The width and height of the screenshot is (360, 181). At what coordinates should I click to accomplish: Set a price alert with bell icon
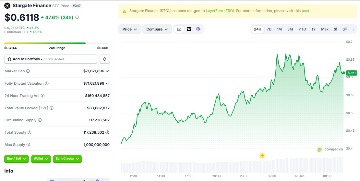tap(105, 59)
